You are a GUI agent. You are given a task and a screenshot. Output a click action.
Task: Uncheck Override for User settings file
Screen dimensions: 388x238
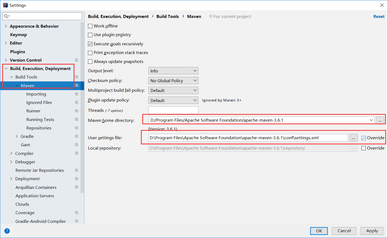[364, 138]
